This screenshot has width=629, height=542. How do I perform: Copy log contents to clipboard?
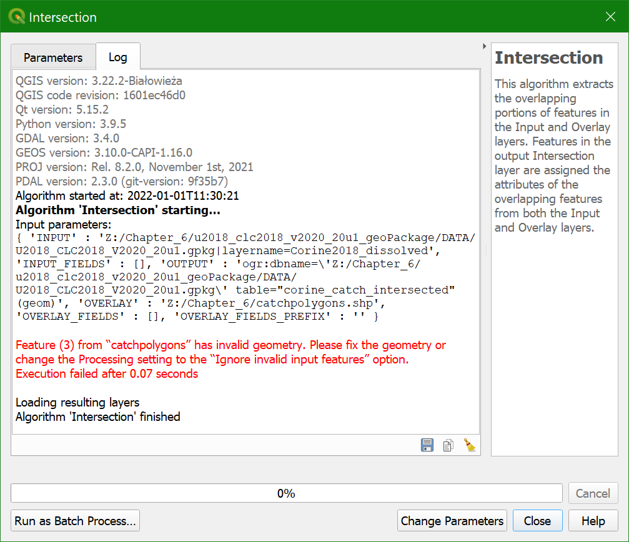click(448, 445)
